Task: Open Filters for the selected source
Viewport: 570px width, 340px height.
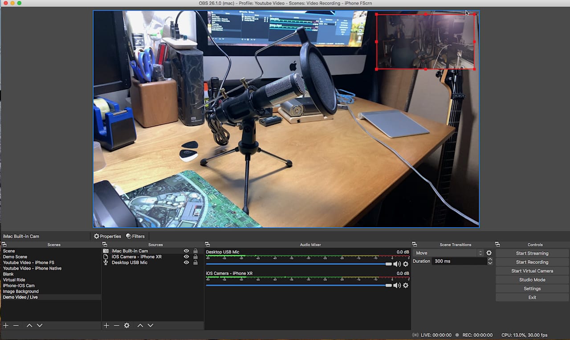Action: pos(135,236)
